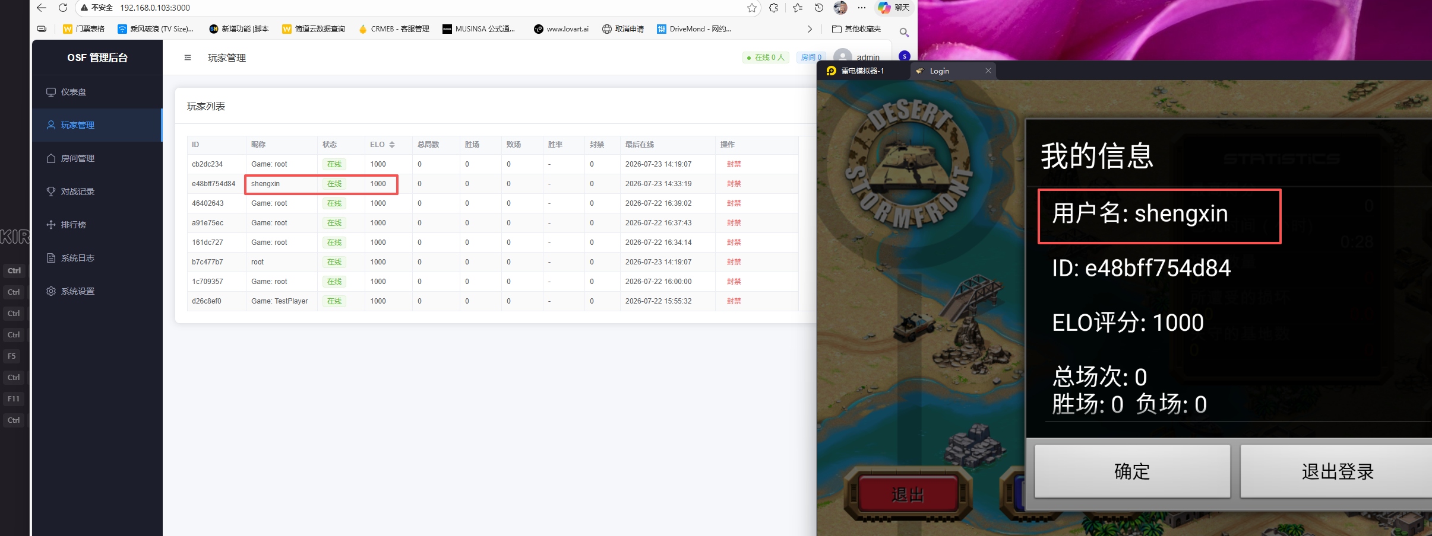Viewport: 1432px width, 536px height.
Task: Open the www.lovart.ai bookmark
Action: click(x=561, y=29)
